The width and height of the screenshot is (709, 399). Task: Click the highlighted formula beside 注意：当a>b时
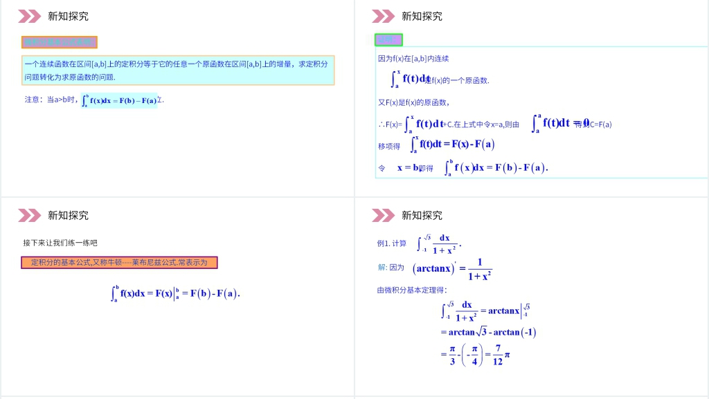pos(119,100)
